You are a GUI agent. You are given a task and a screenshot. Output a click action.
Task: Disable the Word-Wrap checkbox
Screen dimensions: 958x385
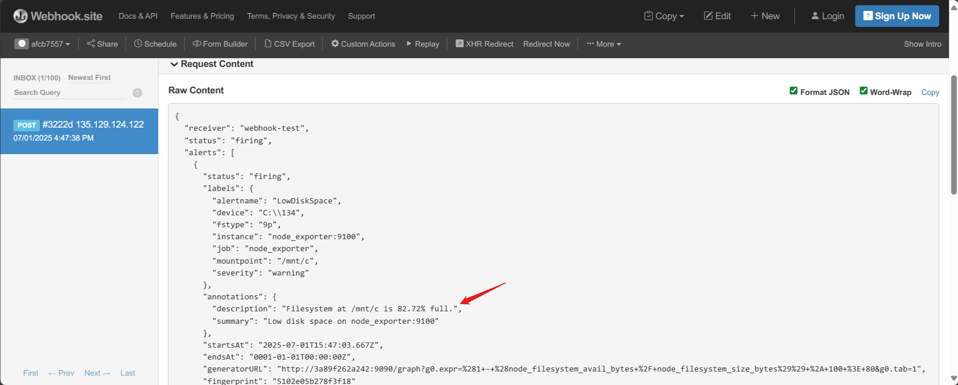tap(864, 91)
